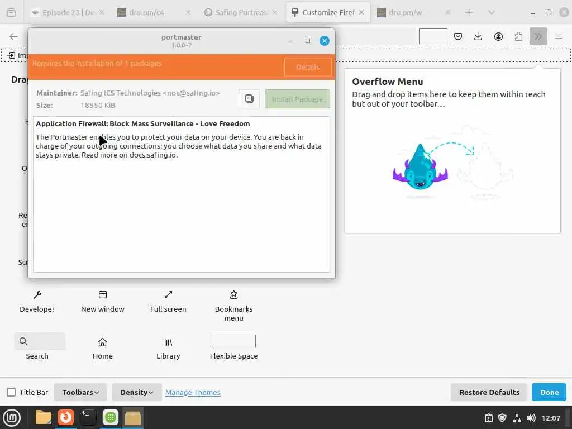572x429 pixels.
Task: Select the Bookmarks menu star icon
Action: (x=234, y=295)
